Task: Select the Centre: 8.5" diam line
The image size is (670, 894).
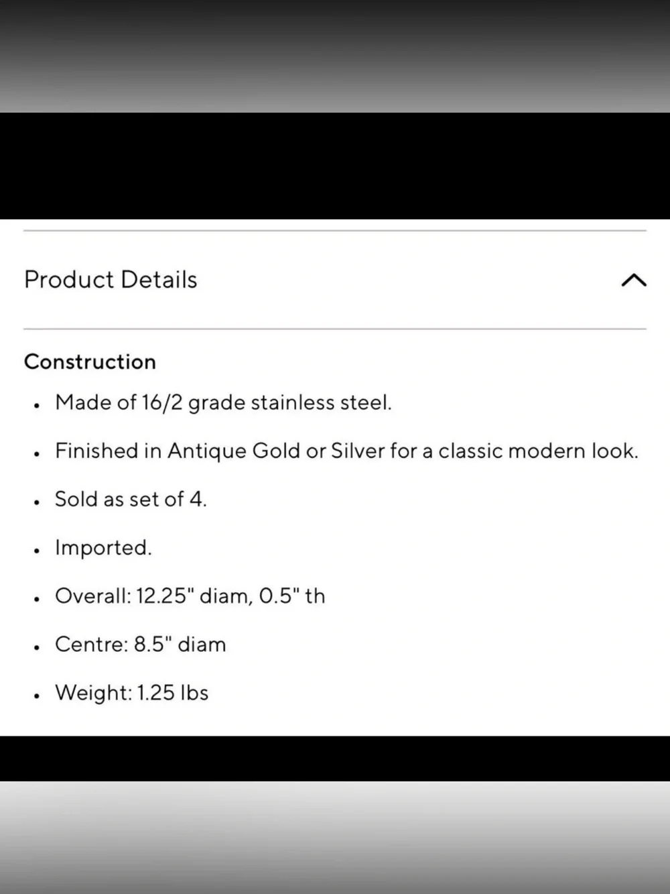Action: point(140,644)
